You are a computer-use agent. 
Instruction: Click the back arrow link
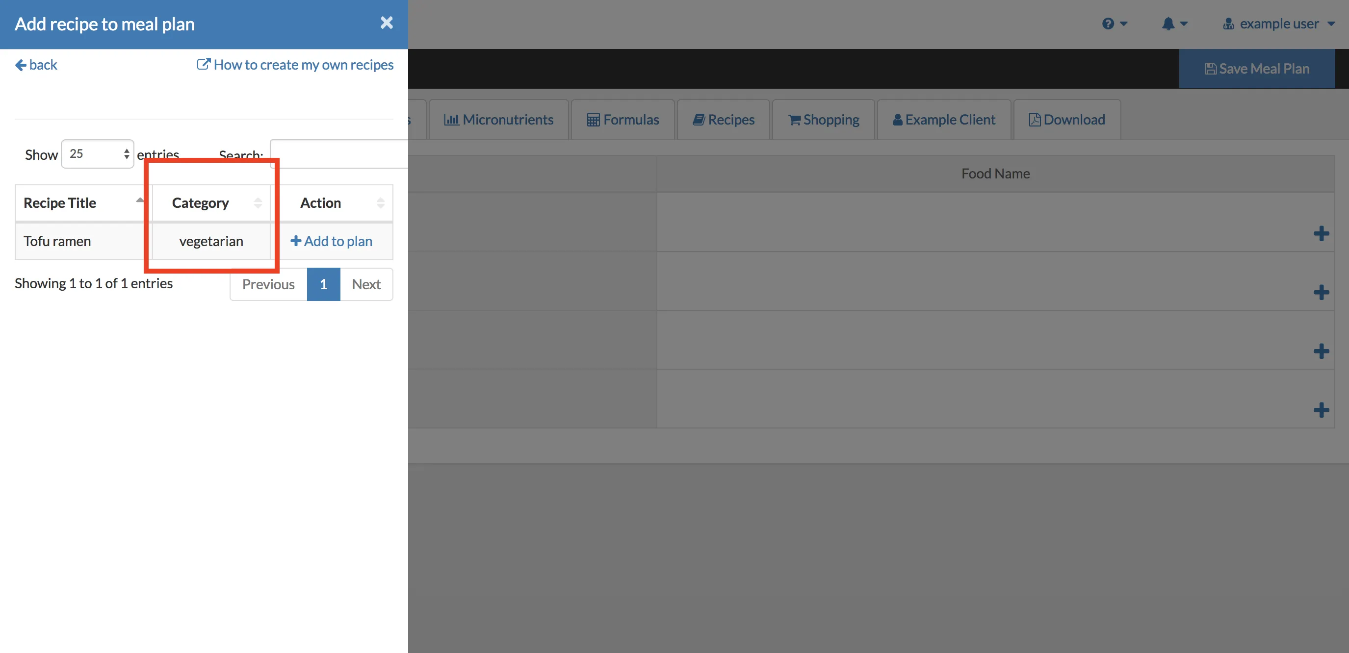point(35,63)
